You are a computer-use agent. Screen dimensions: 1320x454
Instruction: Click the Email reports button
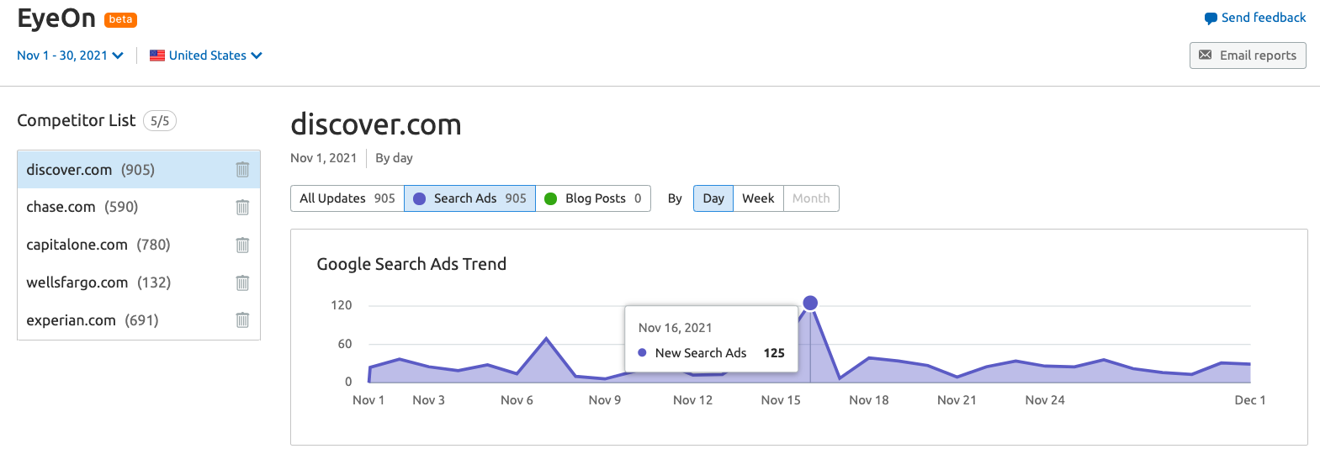click(x=1248, y=55)
